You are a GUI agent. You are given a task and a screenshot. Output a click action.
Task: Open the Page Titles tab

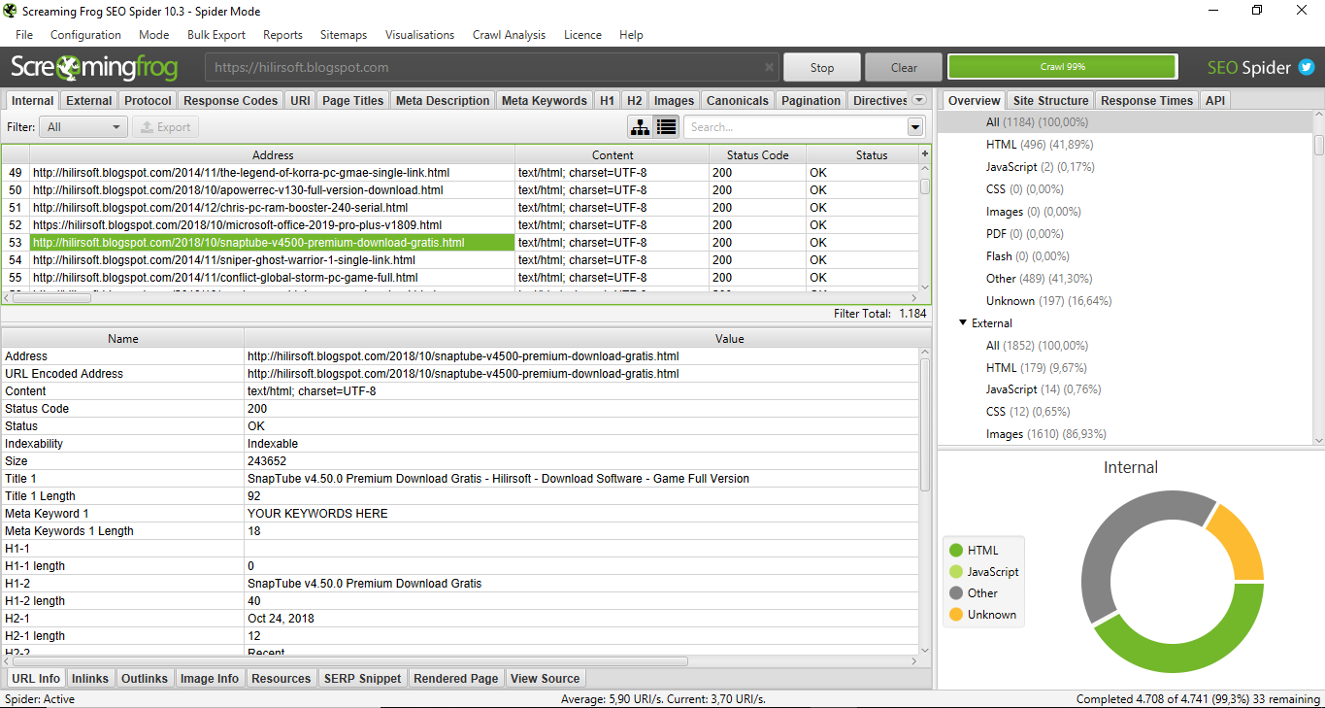coord(353,100)
